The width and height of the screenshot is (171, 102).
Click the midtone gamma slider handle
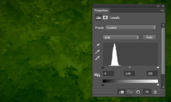click(129, 67)
